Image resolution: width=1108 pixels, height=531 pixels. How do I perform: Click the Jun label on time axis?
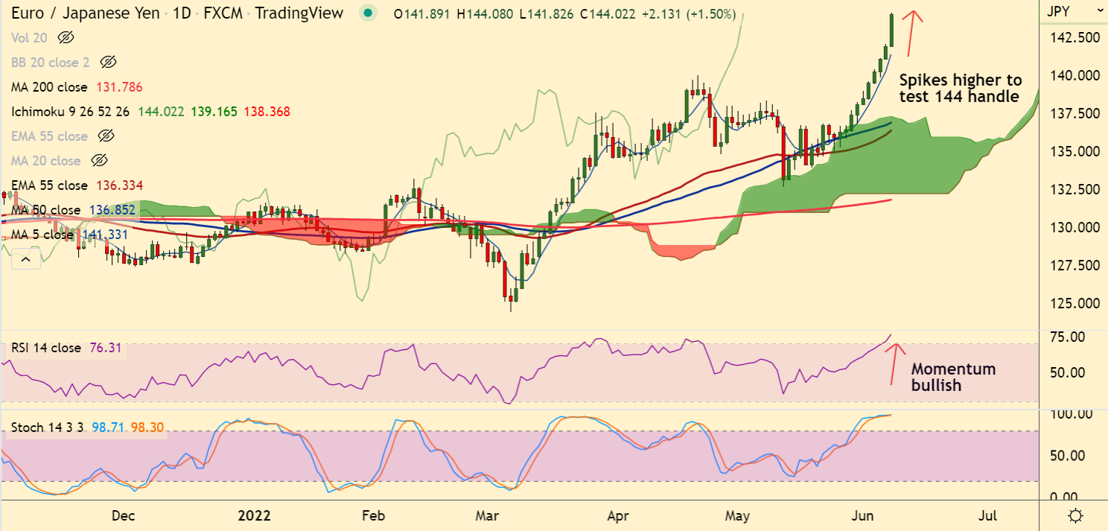coord(863,515)
